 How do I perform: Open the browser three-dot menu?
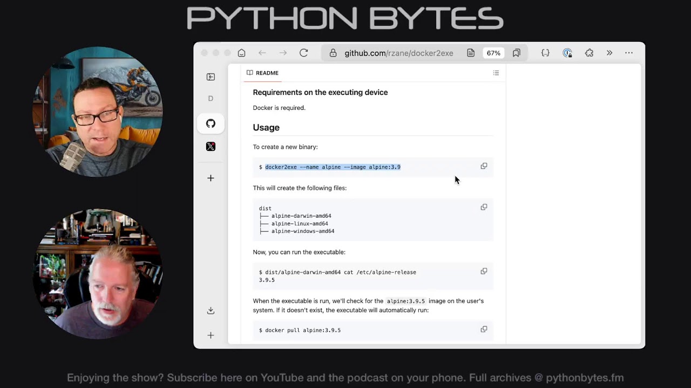point(629,53)
